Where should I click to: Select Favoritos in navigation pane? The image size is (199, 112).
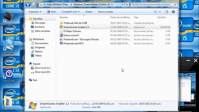38,19
